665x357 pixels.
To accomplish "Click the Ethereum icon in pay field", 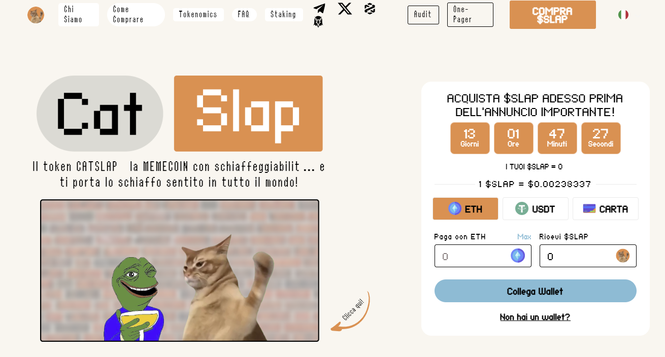I will click(518, 256).
